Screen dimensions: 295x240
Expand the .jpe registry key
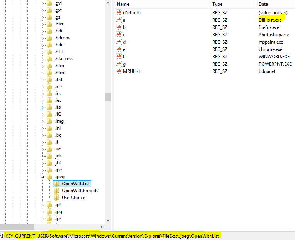(x=43, y=170)
